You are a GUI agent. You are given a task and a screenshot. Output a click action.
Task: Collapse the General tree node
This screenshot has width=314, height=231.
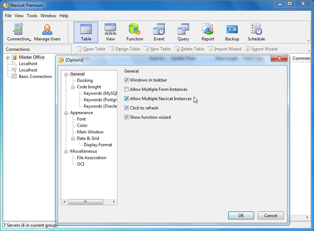tap(66, 75)
